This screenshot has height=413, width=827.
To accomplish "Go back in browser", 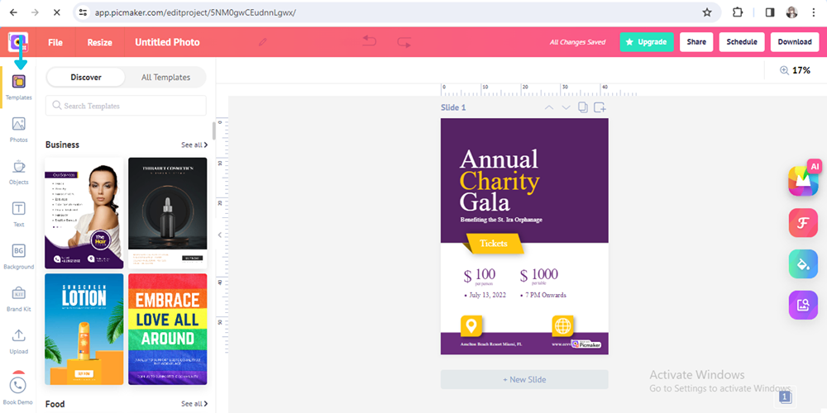I will 14,12.
